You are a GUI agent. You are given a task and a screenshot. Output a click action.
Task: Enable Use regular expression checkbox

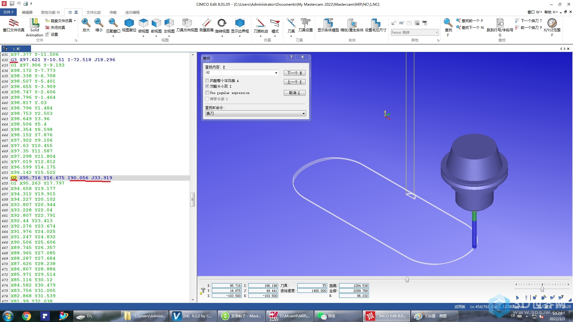click(207, 93)
